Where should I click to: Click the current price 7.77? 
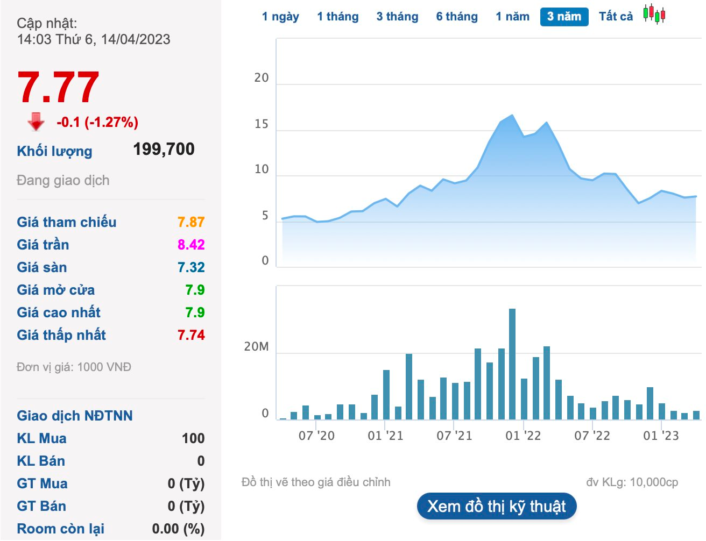pyautogui.click(x=58, y=87)
